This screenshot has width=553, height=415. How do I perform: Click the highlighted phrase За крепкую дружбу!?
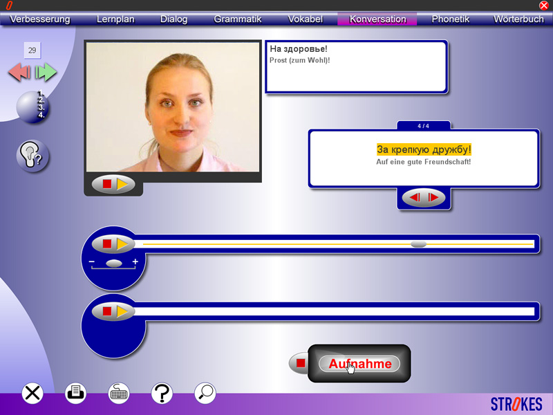click(424, 149)
